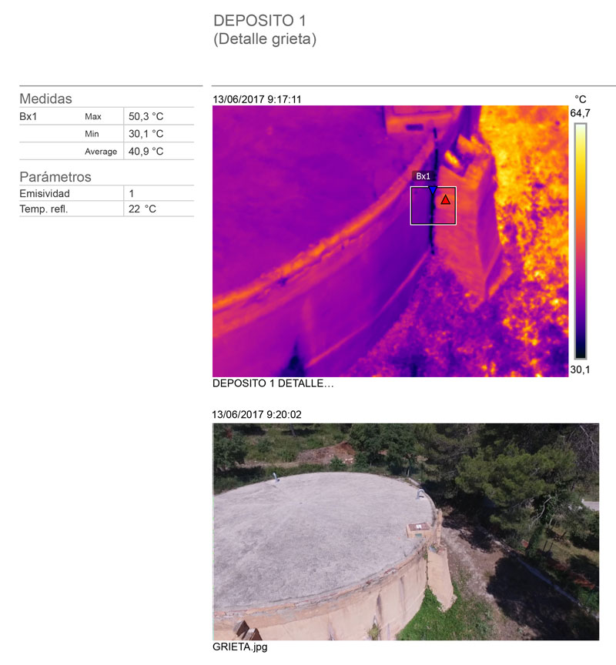Click the temperature color scale bar
The image size is (616, 665).
coord(581,242)
